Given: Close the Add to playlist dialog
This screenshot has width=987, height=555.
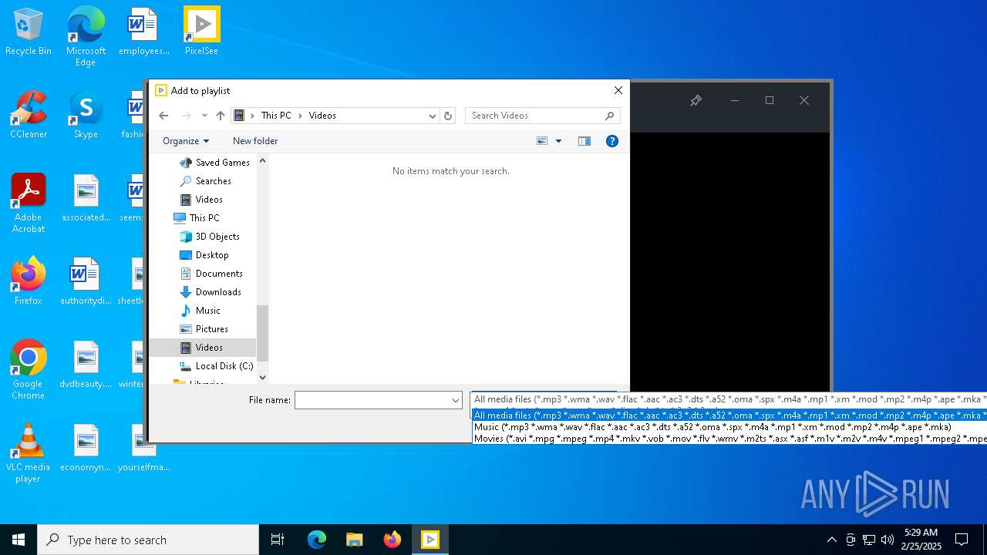Looking at the screenshot, I should 618,90.
